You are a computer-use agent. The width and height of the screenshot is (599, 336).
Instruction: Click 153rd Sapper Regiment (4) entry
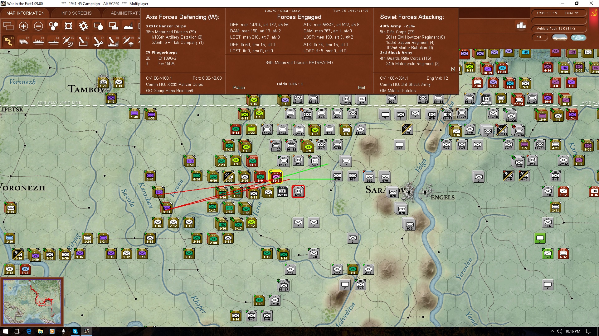click(410, 42)
